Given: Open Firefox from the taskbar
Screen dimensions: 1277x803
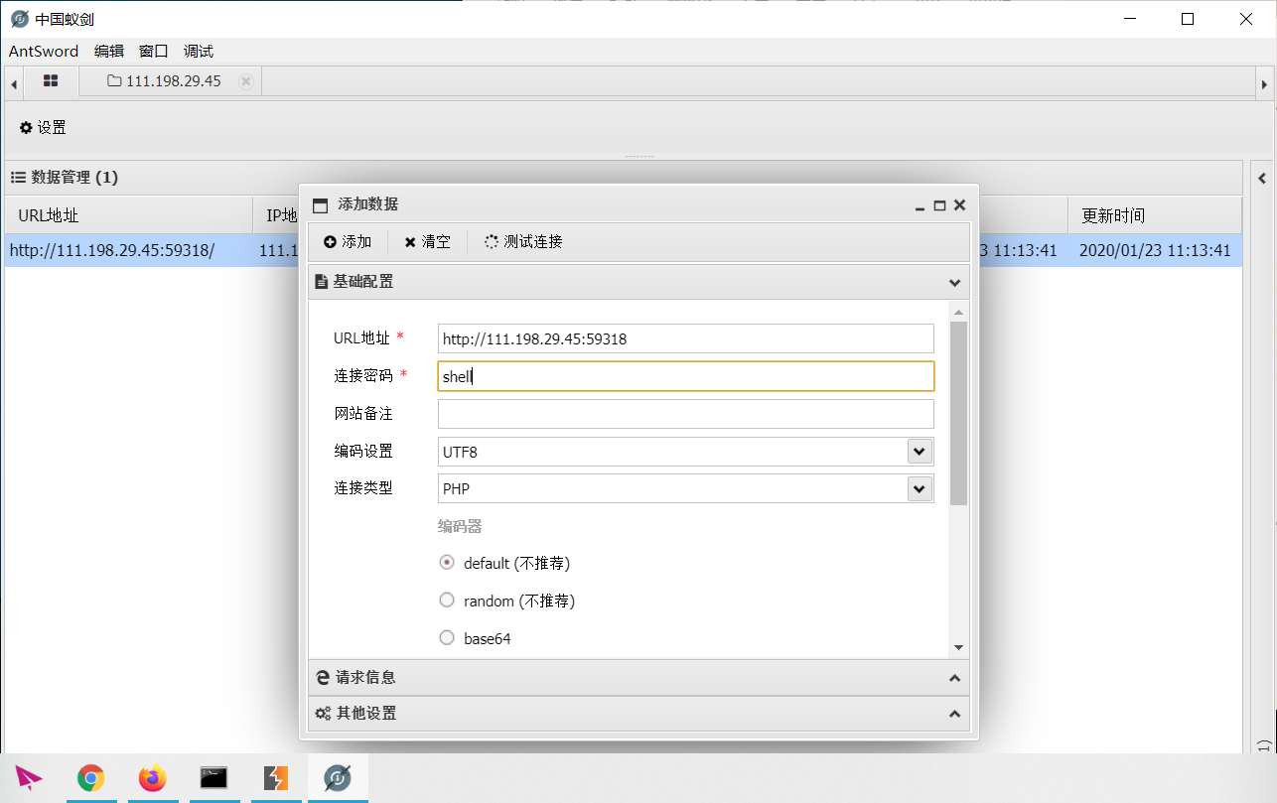Looking at the screenshot, I should click(153, 778).
